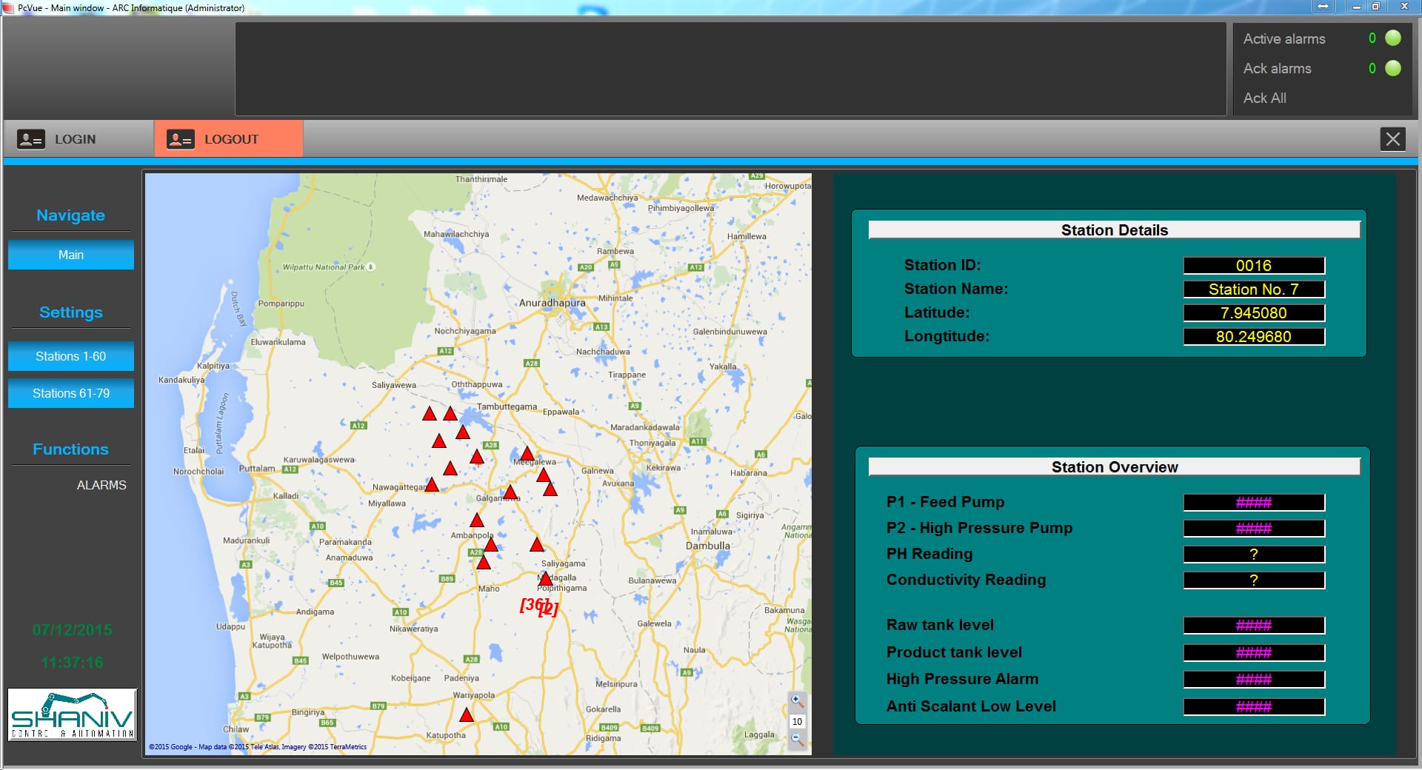Click the map zoom-in magnifier icon
The height and width of the screenshot is (770, 1422).
tap(797, 700)
